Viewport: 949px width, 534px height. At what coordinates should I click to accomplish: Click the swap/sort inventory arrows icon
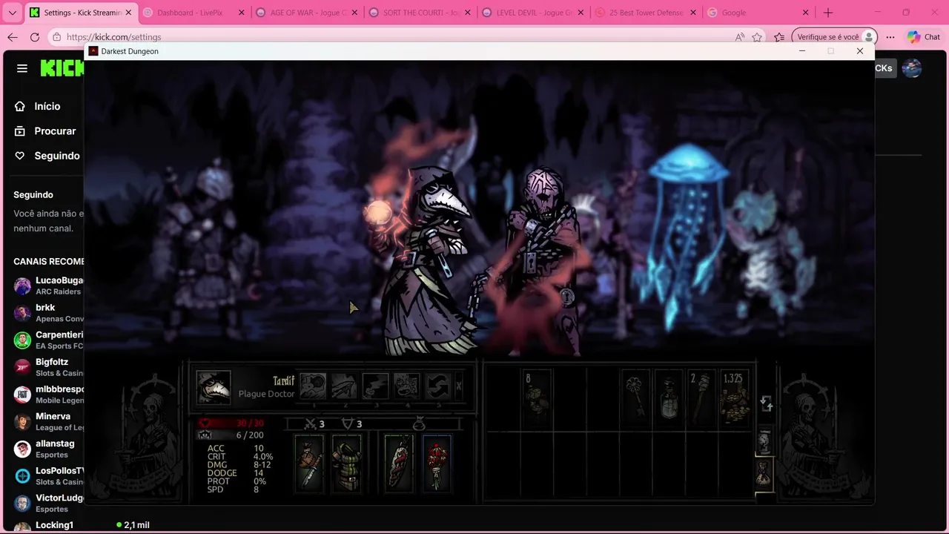(x=767, y=404)
